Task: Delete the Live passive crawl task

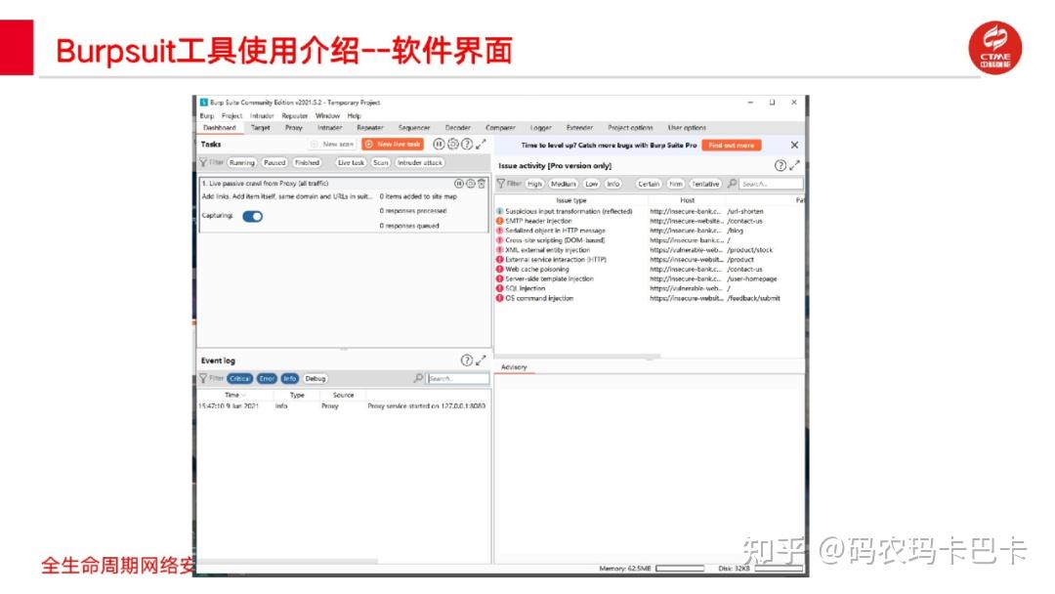Action: pos(482,183)
